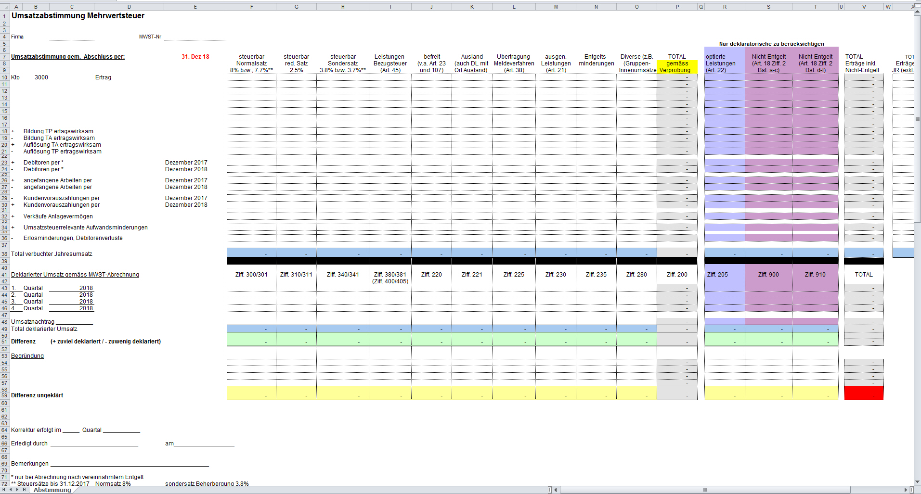Click the Select All corner box
This screenshot has width=921, height=494.
[4, 7]
